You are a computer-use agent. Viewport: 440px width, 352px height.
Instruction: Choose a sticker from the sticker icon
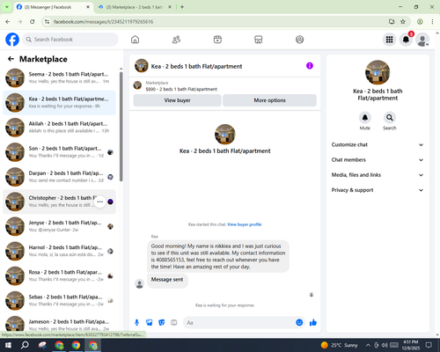(x=162, y=323)
